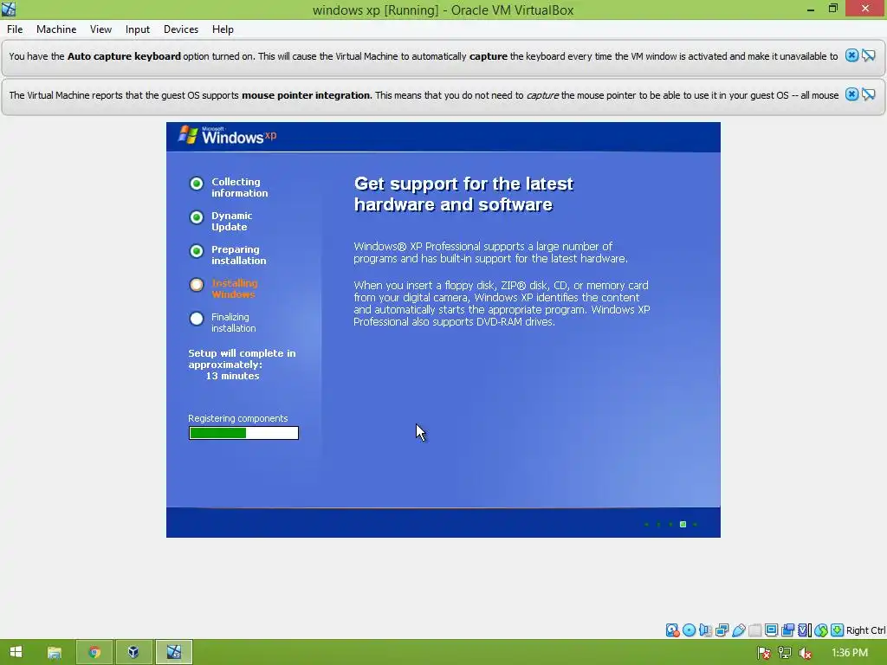Open the hard disk activity indicator
The height and width of the screenshot is (665, 887).
672,630
